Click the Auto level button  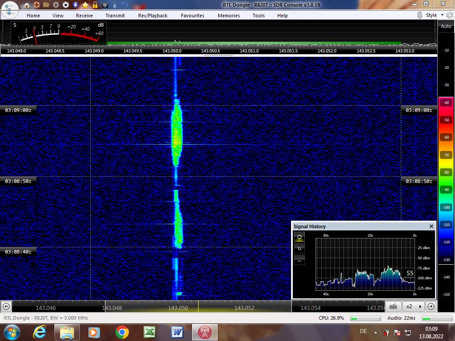coord(446,26)
